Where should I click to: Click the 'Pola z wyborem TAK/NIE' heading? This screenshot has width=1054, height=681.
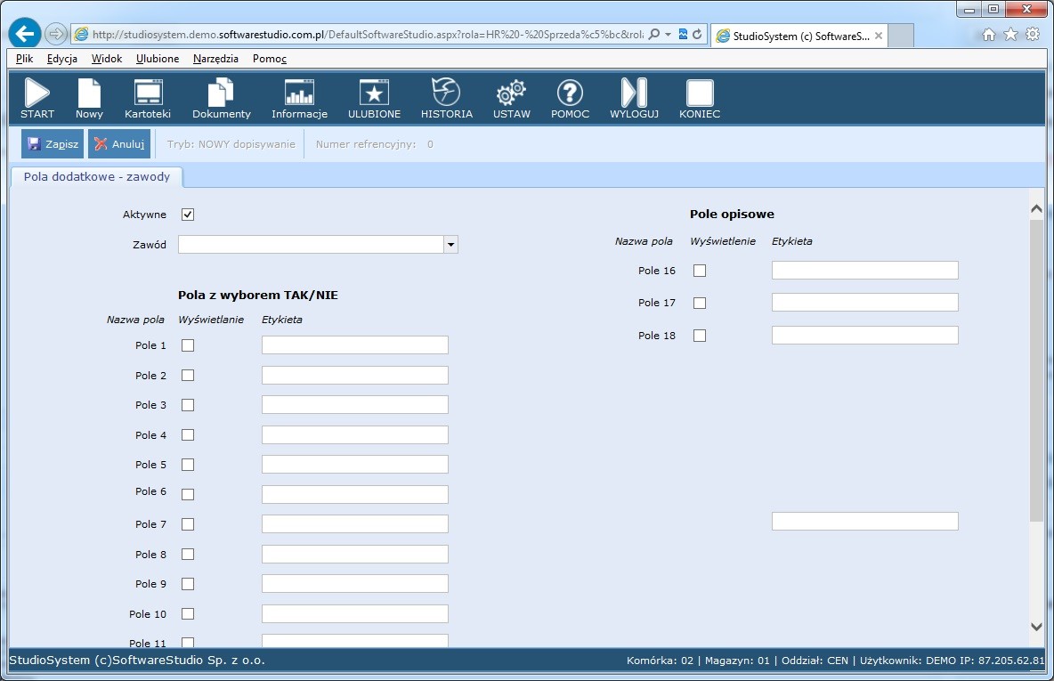(258, 296)
